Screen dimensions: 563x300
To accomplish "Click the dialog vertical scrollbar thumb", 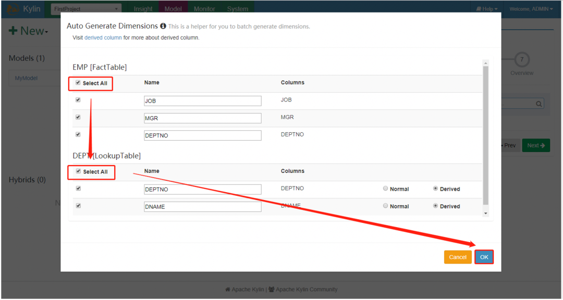I will click(x=485, y=135).
